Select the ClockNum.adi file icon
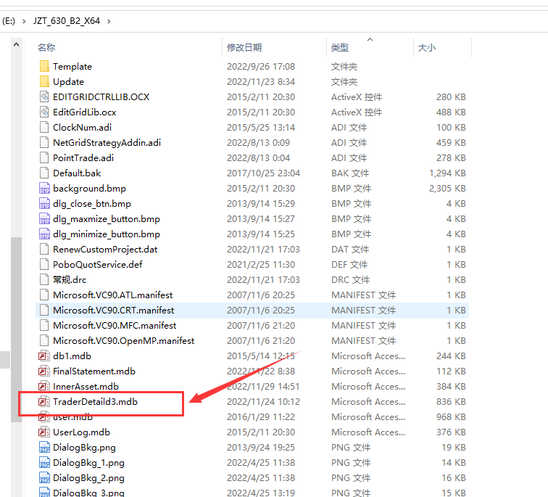Image resolution: width=548 pixels, height=497 pixels. tap(44, 127)
